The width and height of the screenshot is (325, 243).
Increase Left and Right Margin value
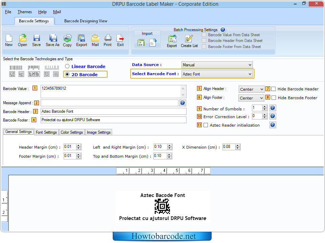click(x=170, y=146)
